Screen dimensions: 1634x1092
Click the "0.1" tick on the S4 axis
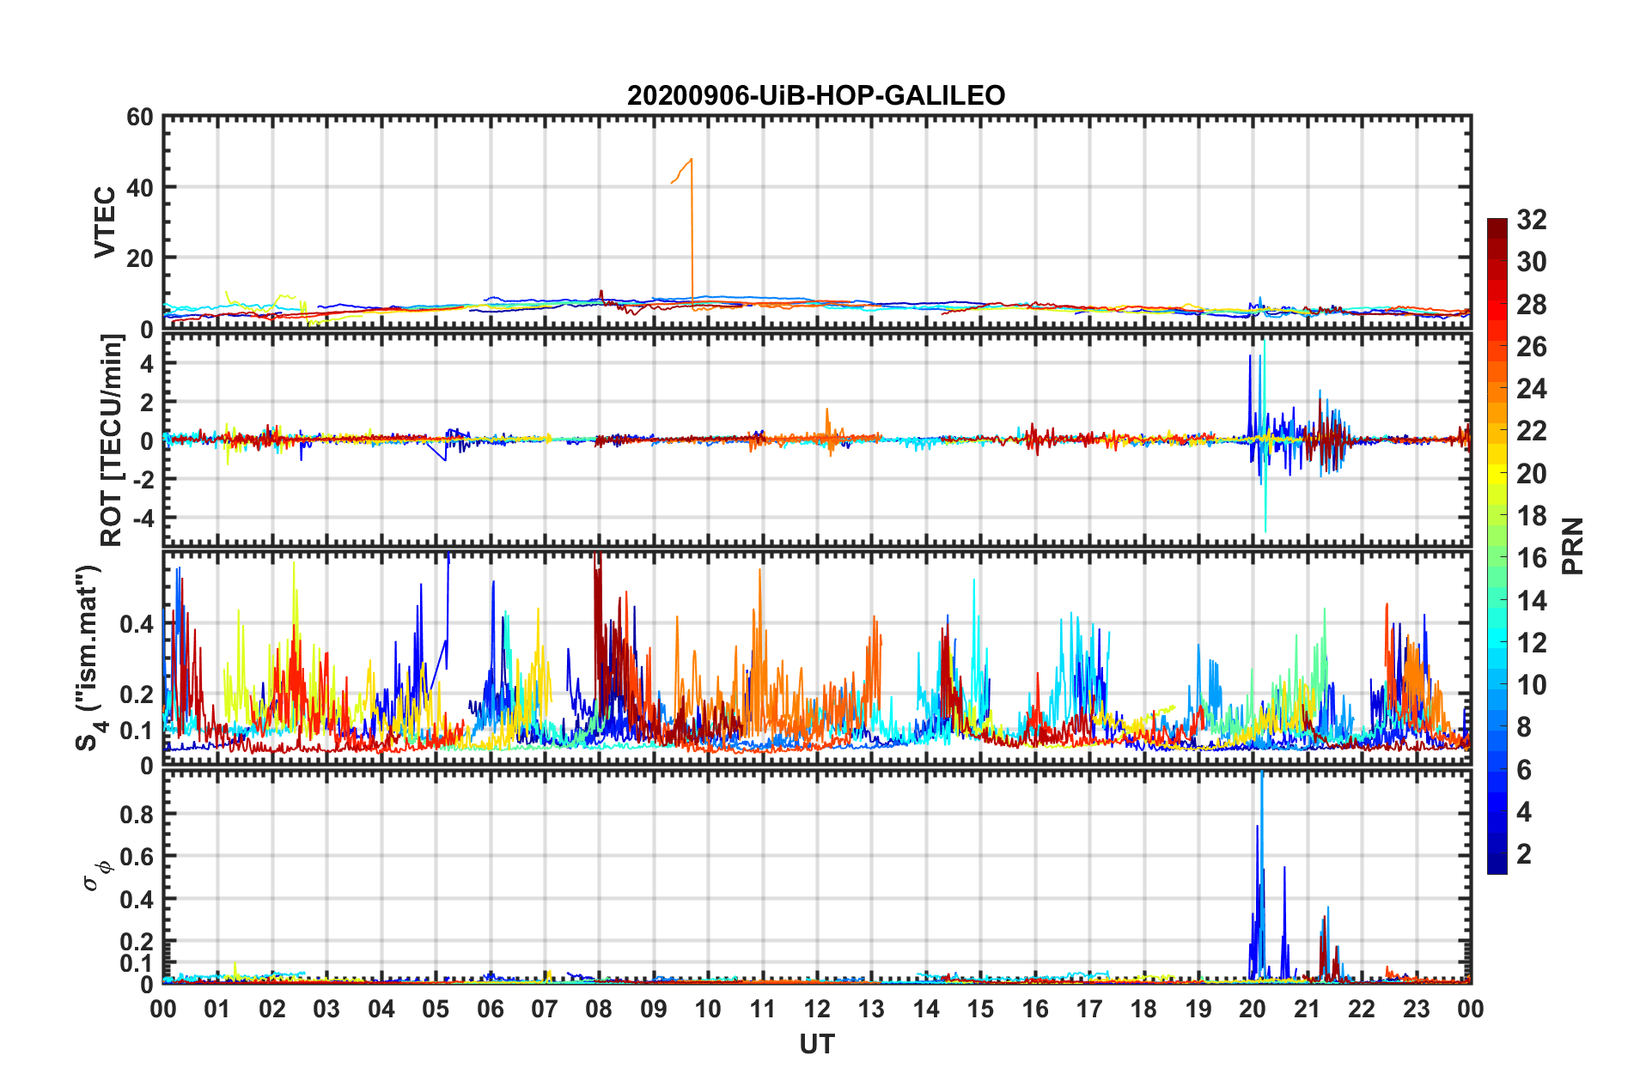[137, 731]
